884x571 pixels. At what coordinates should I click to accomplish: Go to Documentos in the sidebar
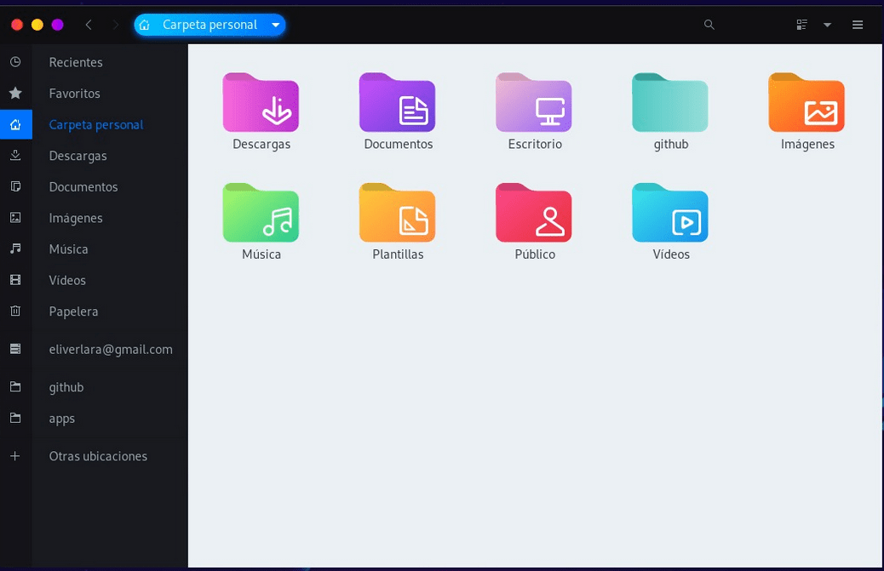pyautogui.click(x=83, y=187)
